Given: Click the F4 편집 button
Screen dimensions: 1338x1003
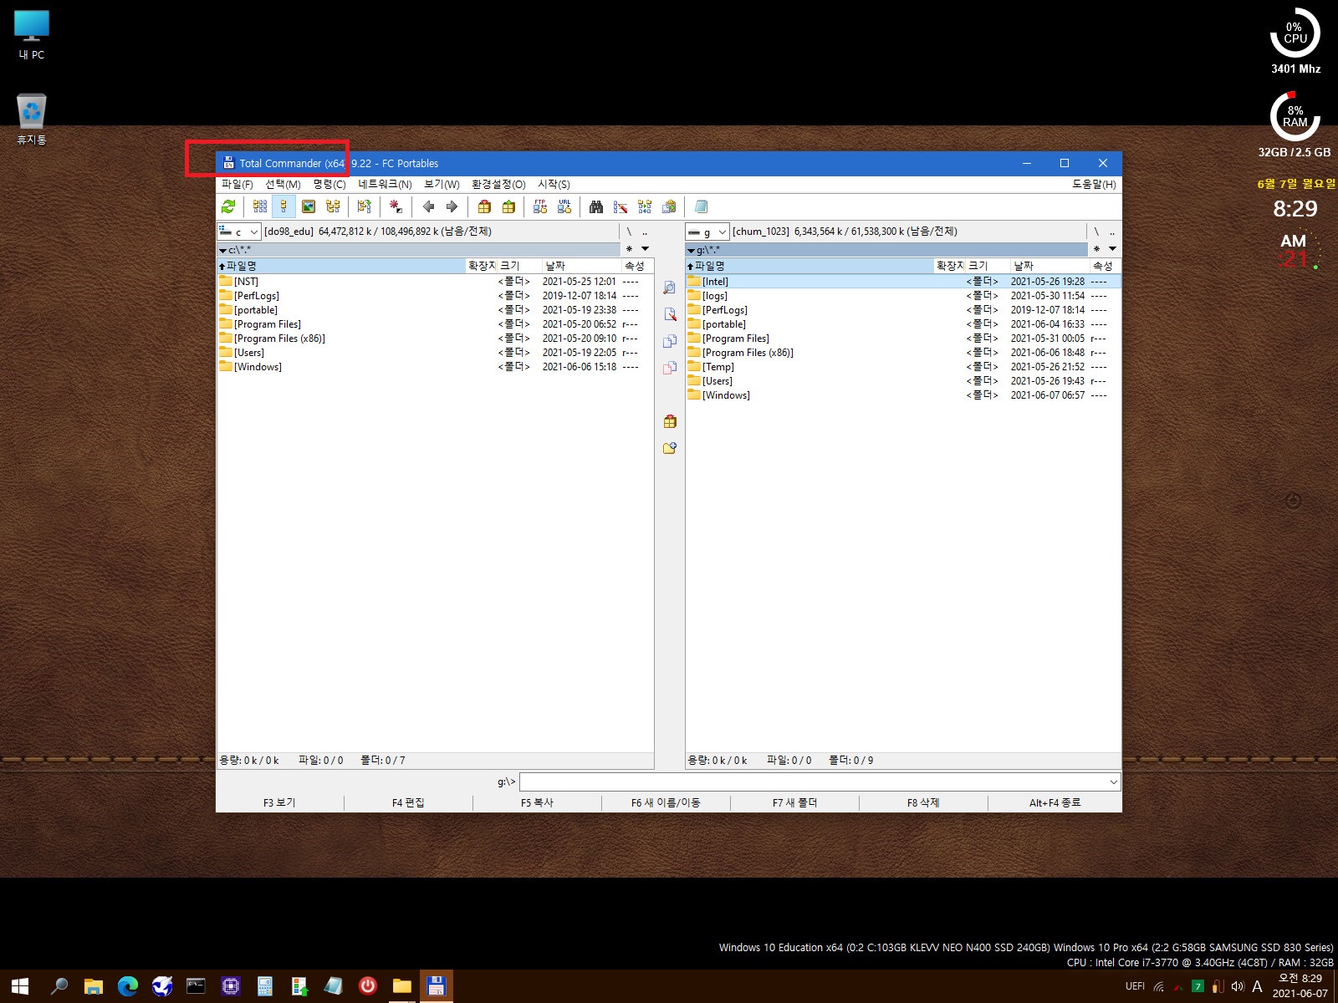Looking at the screenshot, I should pos(408,802).
